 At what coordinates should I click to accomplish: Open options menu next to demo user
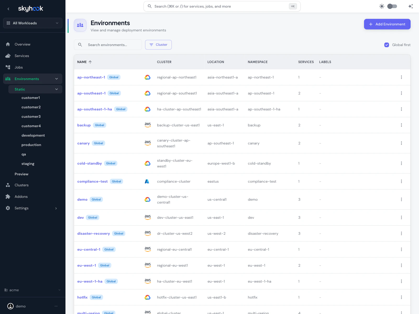(x=56, y=306)
